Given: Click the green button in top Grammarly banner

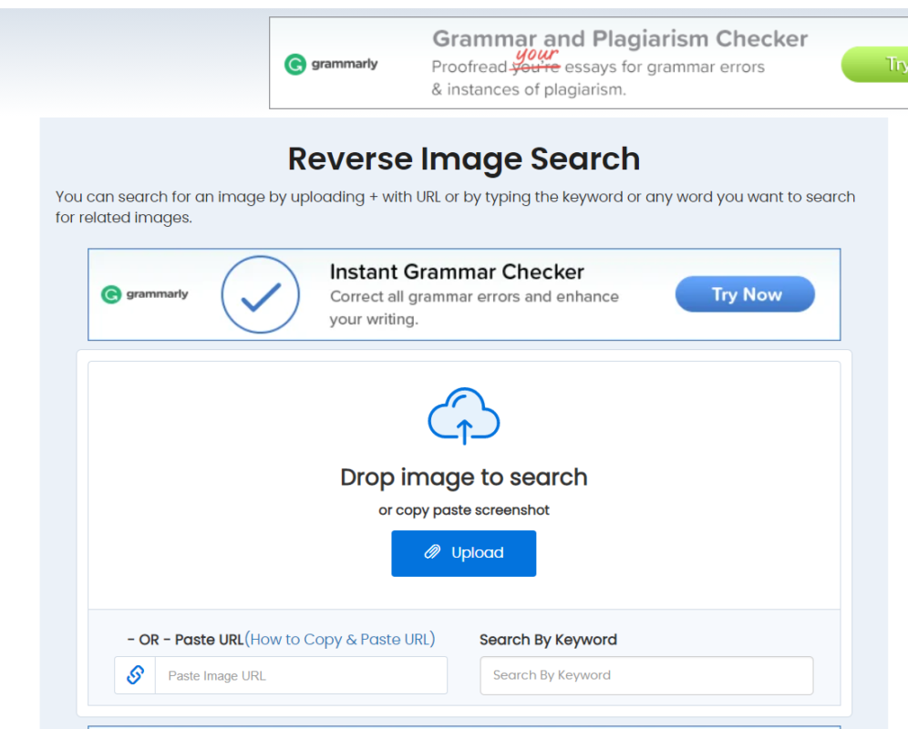Looking at the screenshot, I should [x=875, y=65].
